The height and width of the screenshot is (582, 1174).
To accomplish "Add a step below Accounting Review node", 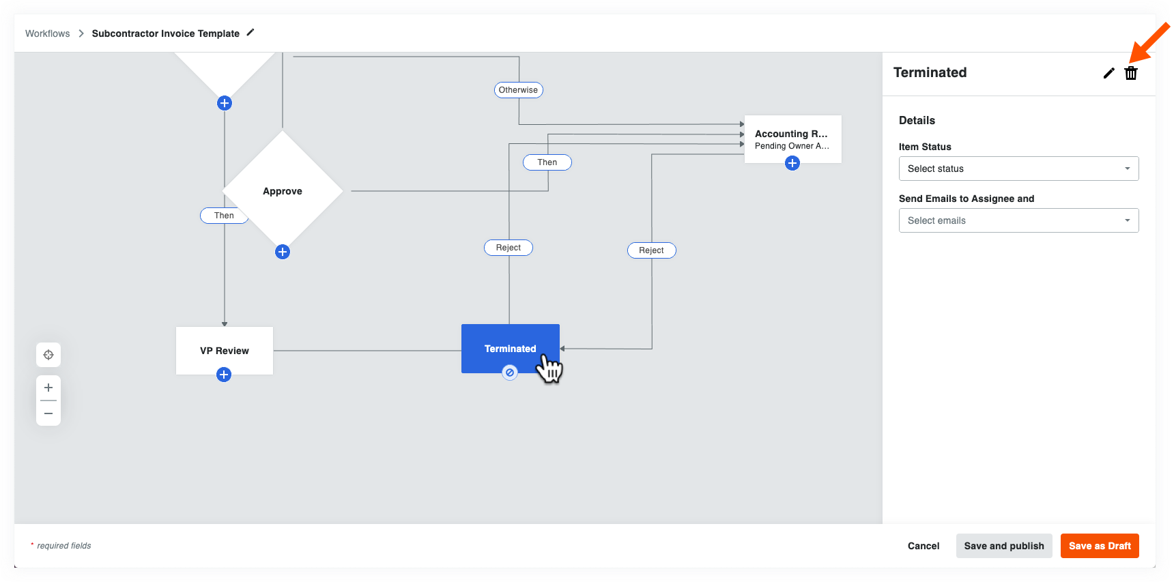I will click(x=792, y=163).
